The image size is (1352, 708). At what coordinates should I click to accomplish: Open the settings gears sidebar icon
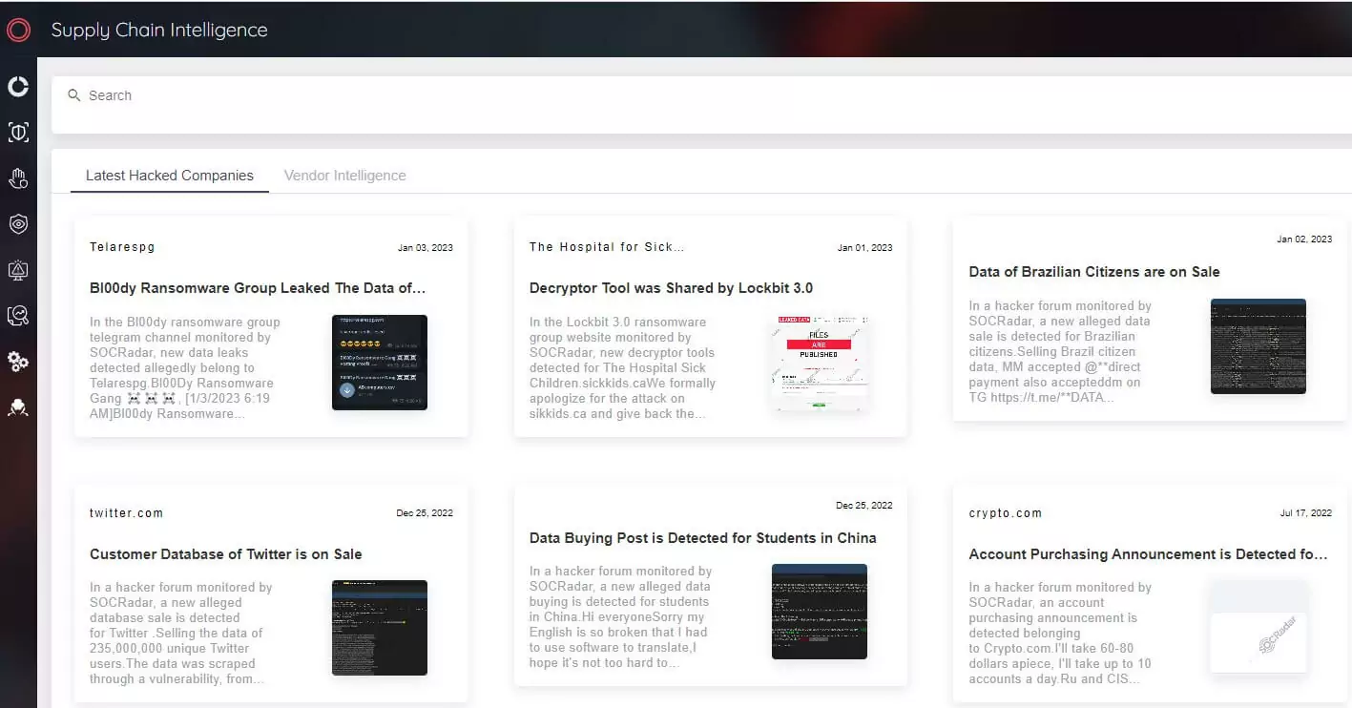tap(18, 361)
